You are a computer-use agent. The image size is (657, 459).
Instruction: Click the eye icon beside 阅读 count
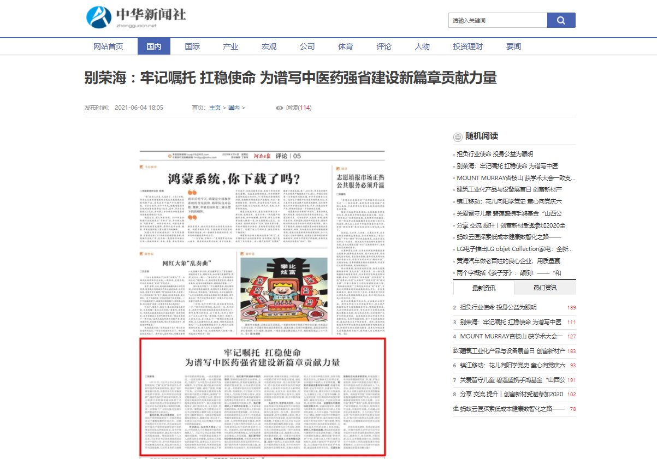pos(280,108)
